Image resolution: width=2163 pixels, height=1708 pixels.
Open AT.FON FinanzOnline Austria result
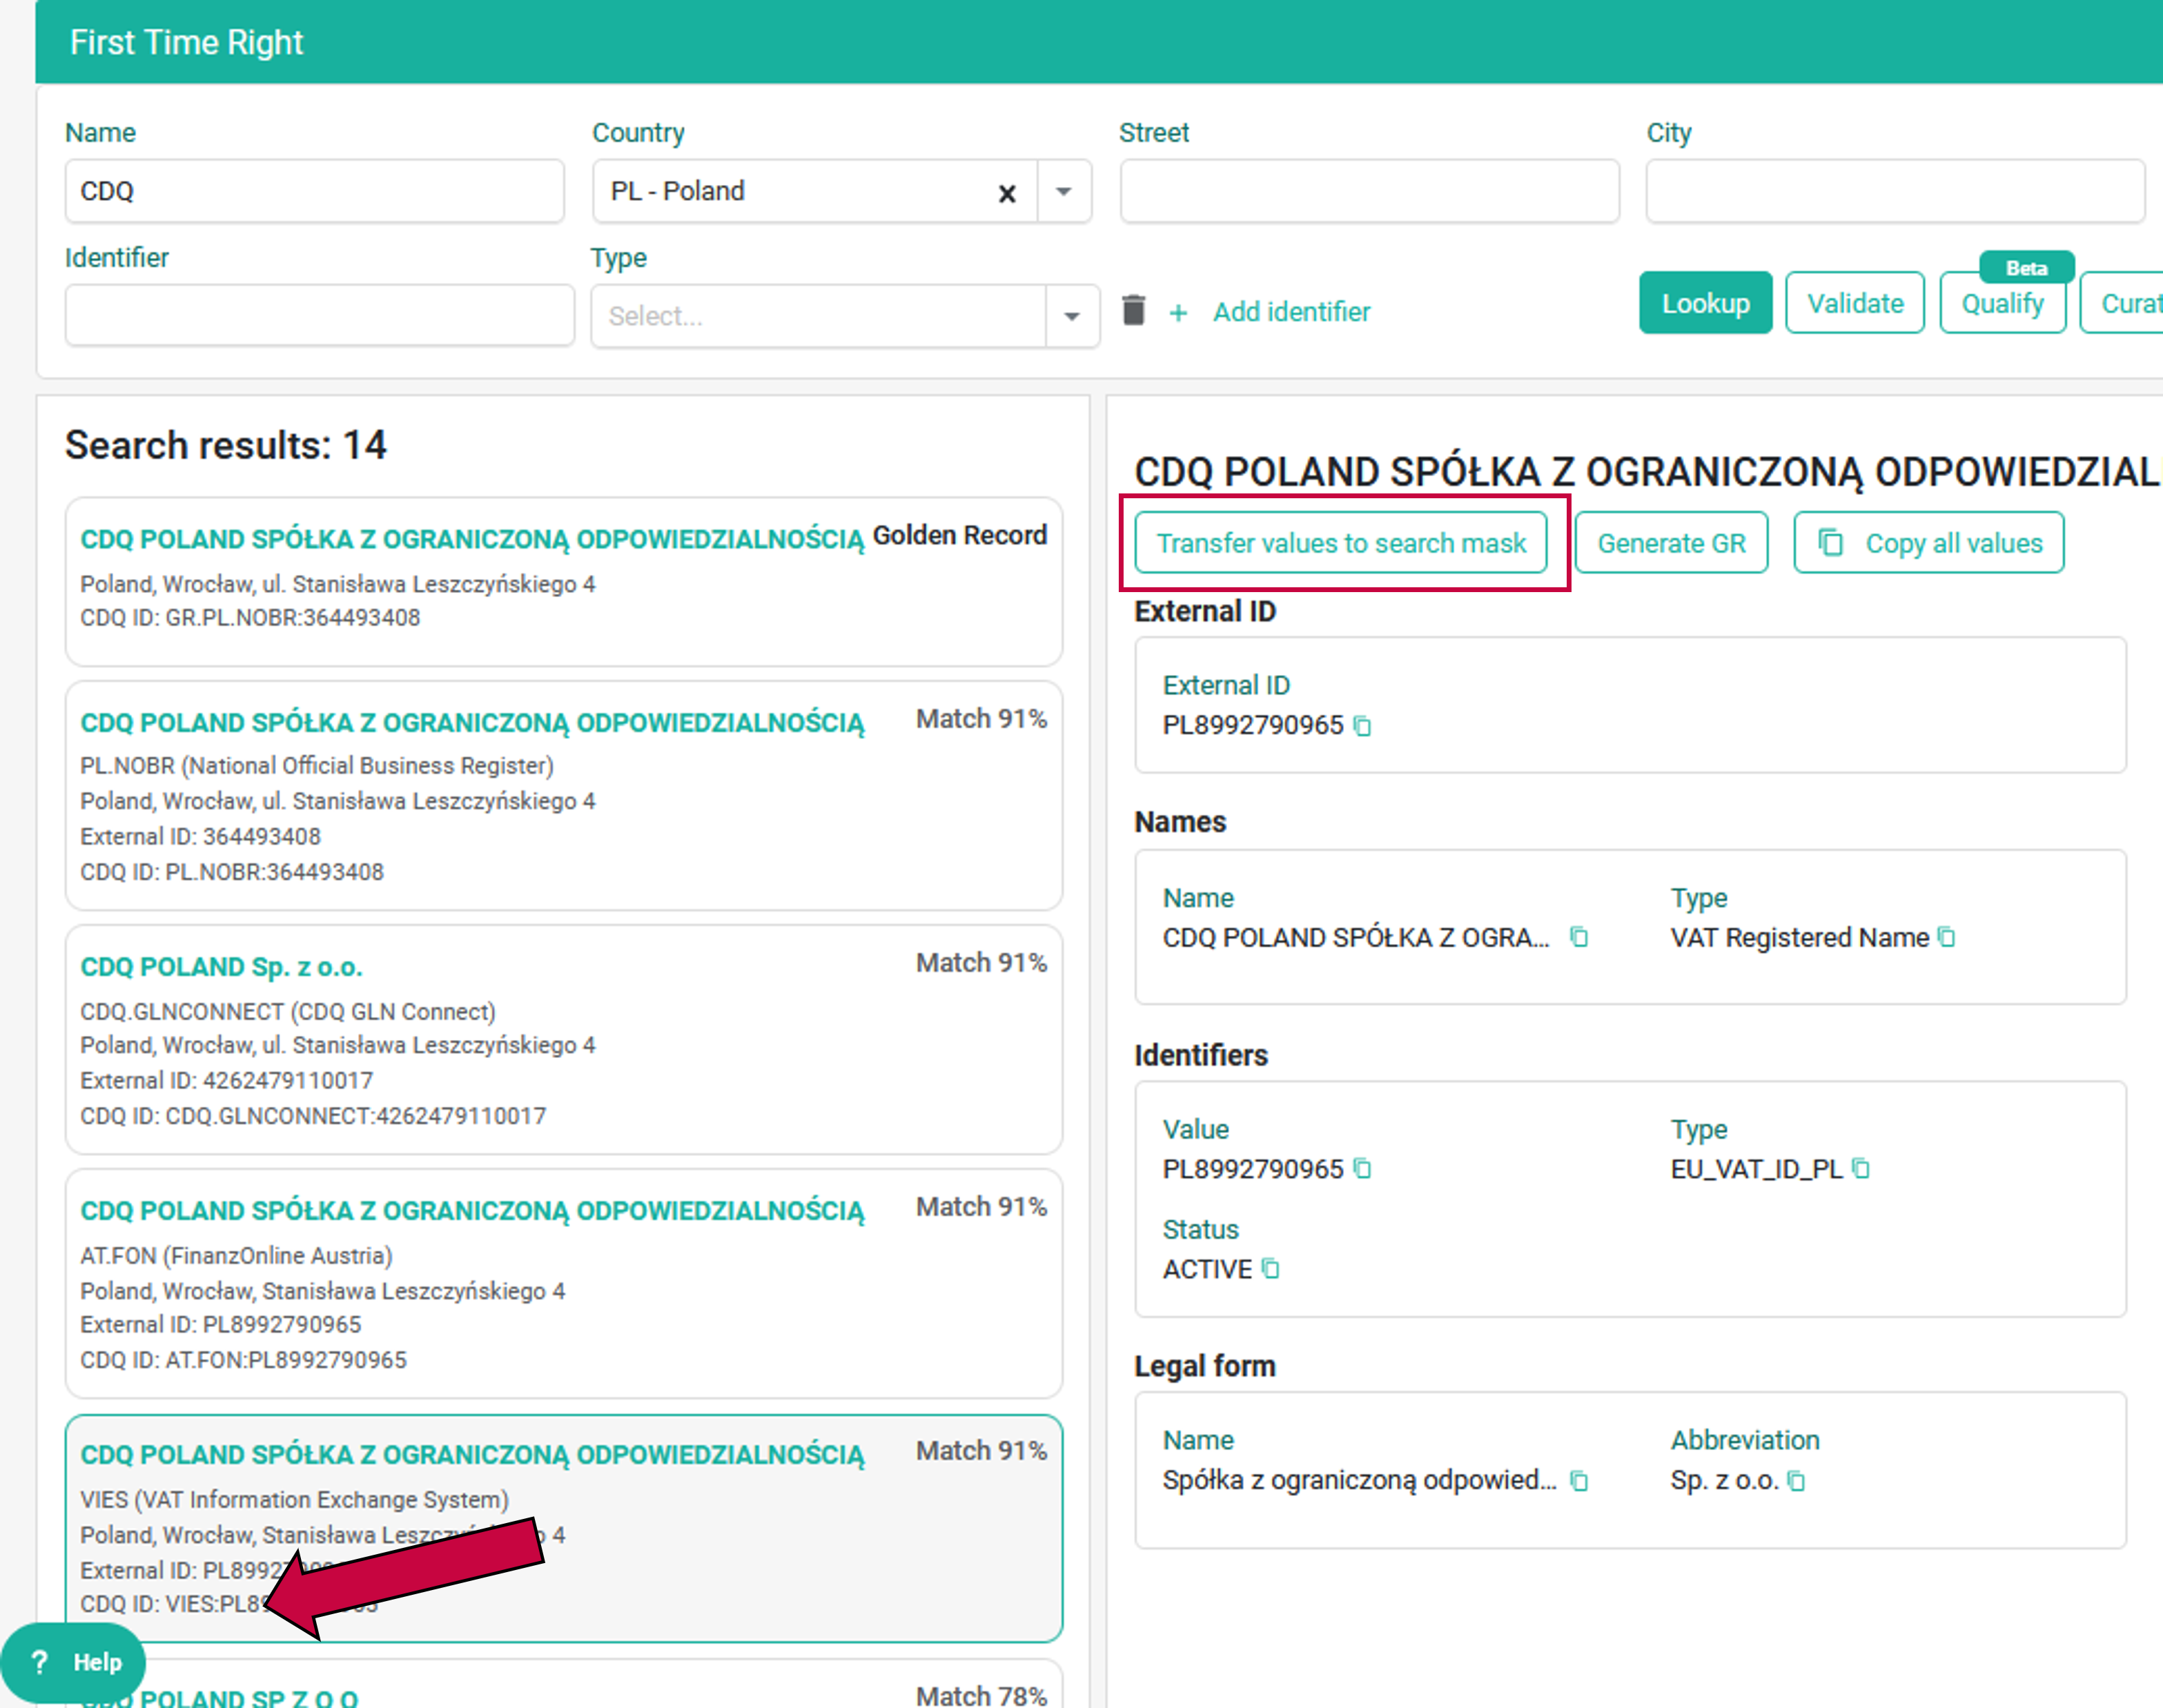tap(564, 1284)
